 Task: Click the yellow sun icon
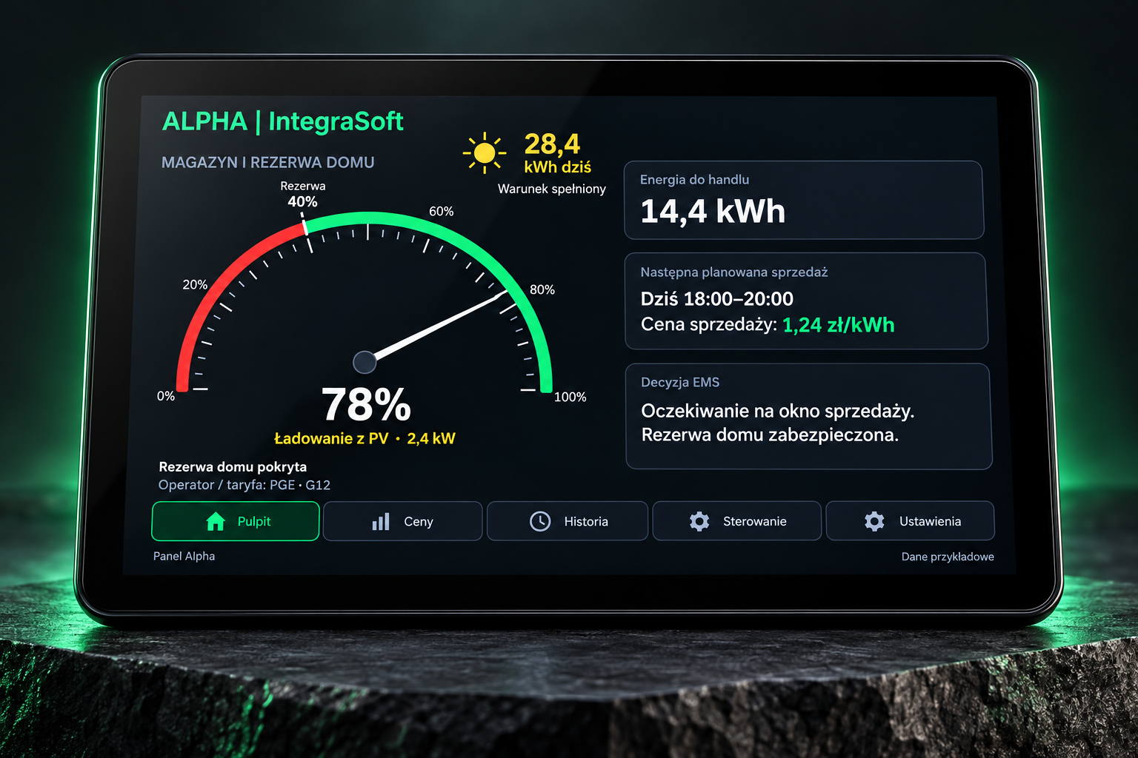(485, 153)
